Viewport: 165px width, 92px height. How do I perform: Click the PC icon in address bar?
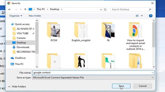(30, 9)
